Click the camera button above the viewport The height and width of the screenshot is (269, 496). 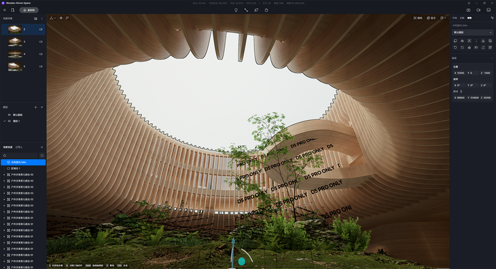pyautogui.click(x=418, y=18)
